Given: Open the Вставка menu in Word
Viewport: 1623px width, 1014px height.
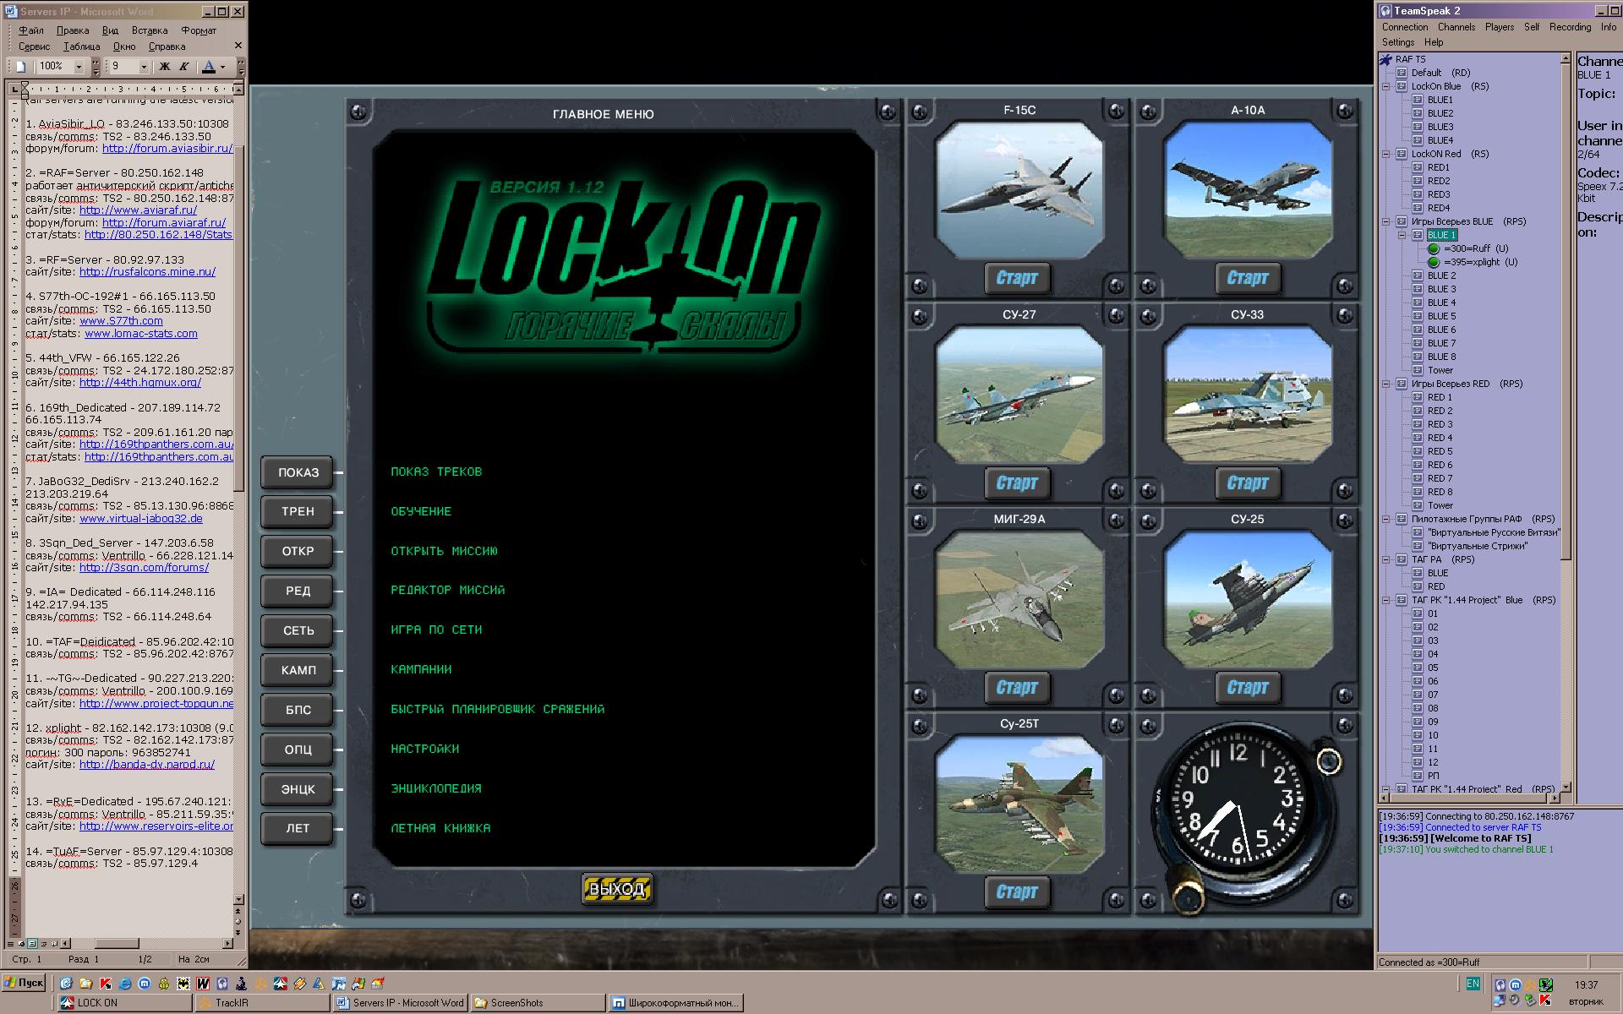Looking at the screenshot, I should [150, 30].
